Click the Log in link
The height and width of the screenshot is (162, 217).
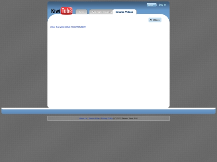[162, 5]
